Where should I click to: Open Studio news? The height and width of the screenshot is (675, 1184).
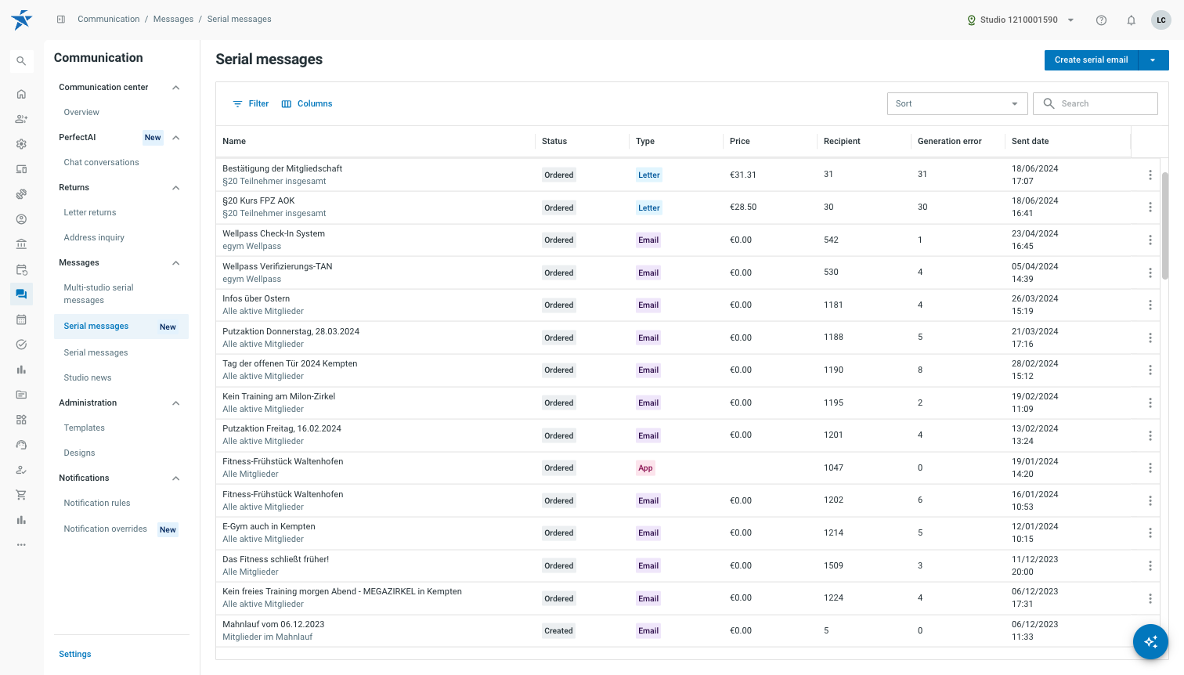point(88,378)
